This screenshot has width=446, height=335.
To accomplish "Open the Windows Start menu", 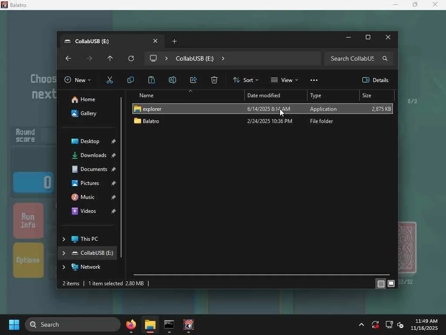I will click(x=14, y=325).
